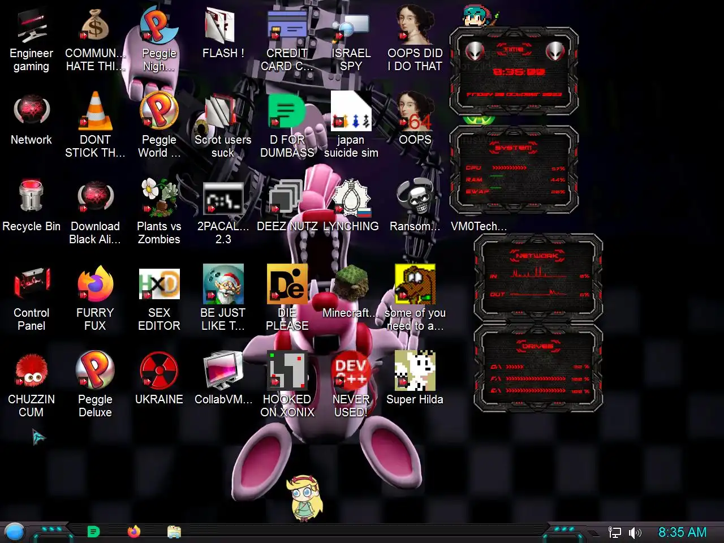Open the volume speaker tray icon
This screenshot has height=543, width=724.
point(635,532)
